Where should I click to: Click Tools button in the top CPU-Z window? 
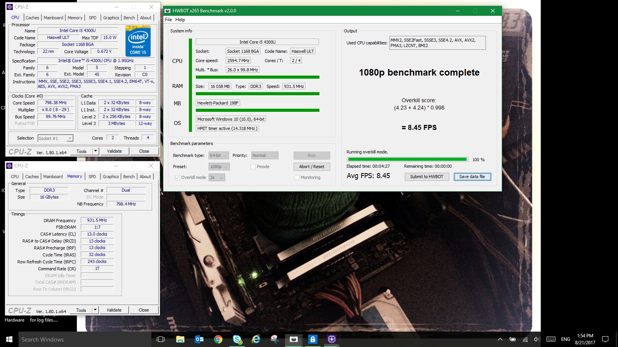tap(81, 151)
